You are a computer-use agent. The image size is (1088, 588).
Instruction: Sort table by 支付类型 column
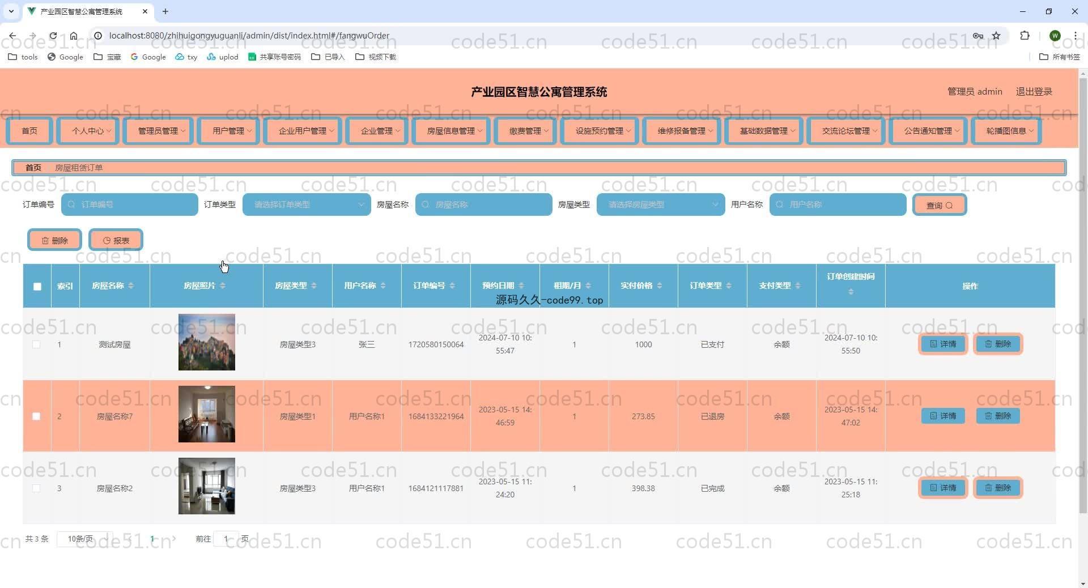798,286
